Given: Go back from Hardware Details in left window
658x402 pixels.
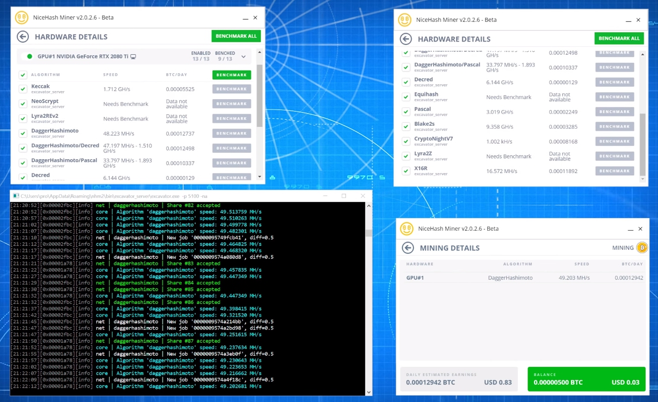Looking at the screenshot, I should click(22, 36).
